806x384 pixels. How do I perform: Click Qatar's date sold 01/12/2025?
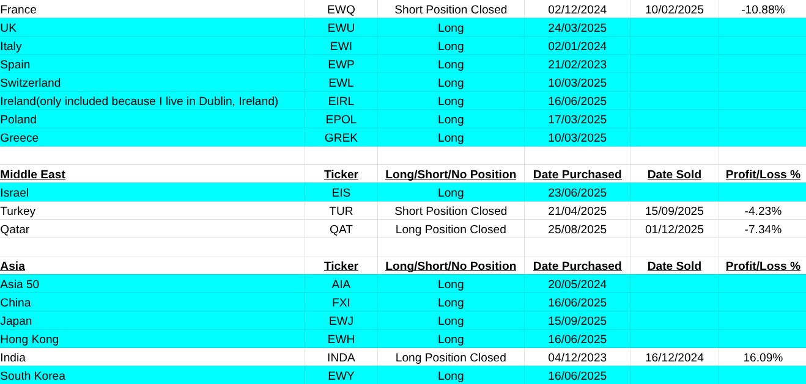(x=674, y=230)
